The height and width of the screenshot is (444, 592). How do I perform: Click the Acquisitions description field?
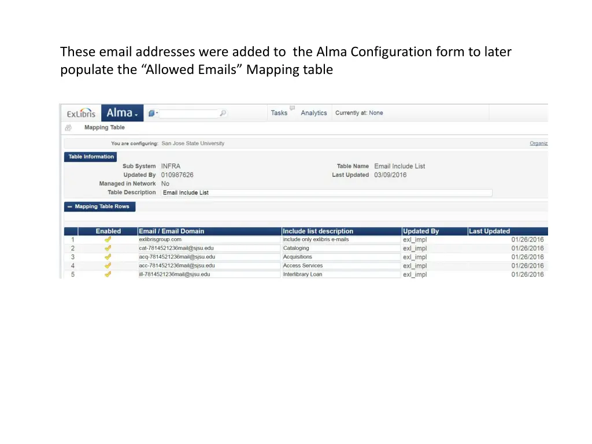point(341,257)
